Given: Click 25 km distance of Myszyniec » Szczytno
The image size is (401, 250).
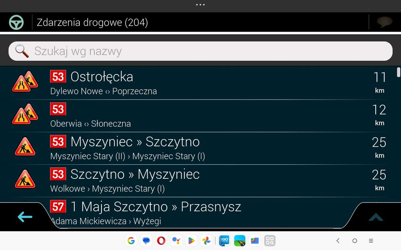Looking at the screenshot, I should pyautogui.click(x=379, y=147).
